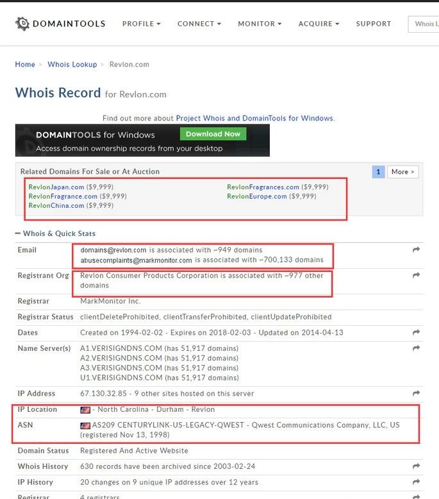The height and width of the screenshot is (499, 439).
Task: Open the RevlonEurope.com listing
Action: point(257,196)
